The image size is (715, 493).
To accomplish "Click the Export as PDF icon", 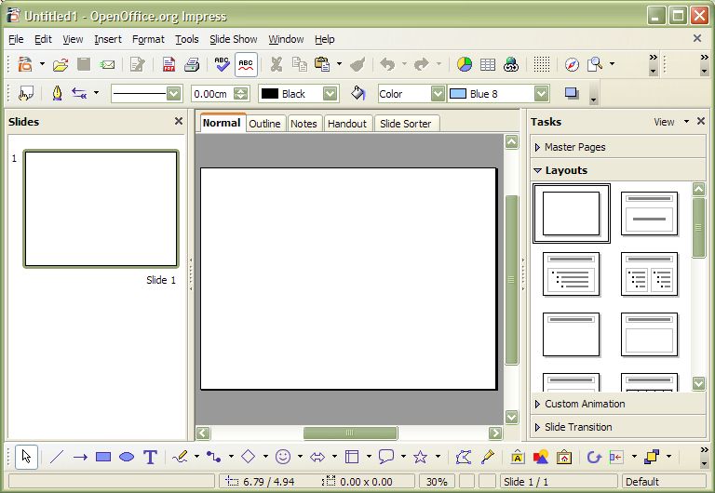I will click(169, 64).
